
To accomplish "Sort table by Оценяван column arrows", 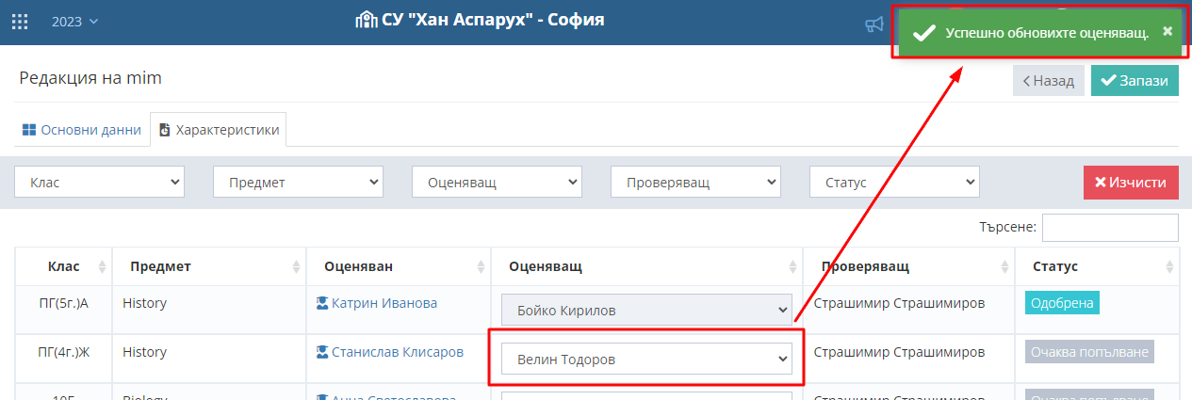I will pos(482,266).
